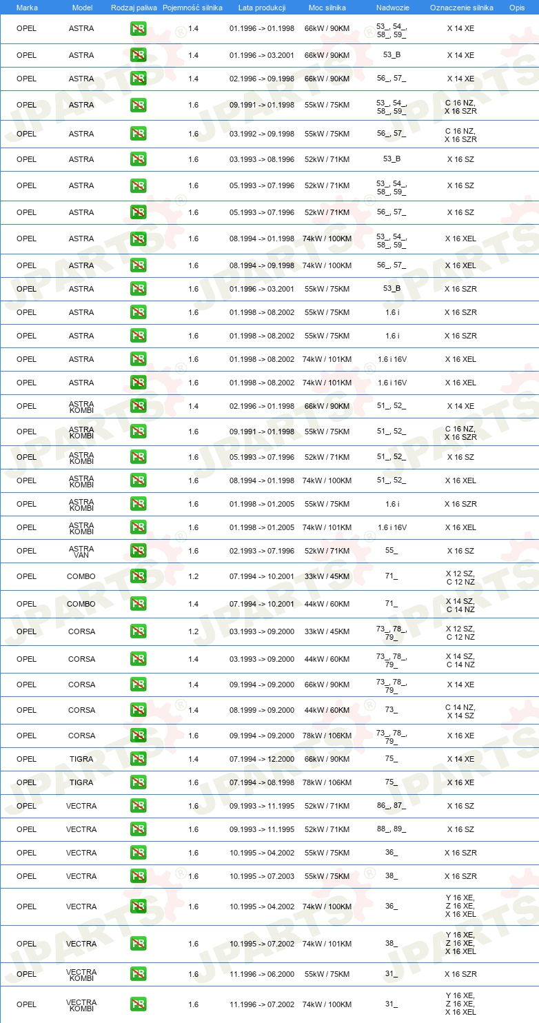Click the date range 08.1999 -> 09.2000
Screen dimensions: 539x1023
tap(262, 710)
